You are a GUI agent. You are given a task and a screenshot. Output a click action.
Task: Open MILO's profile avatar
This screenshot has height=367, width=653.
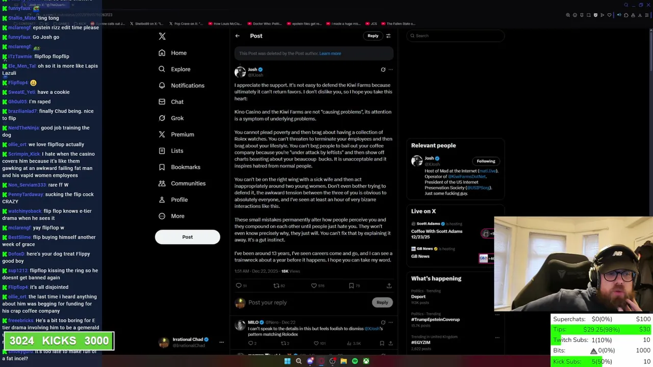[240, 325]
